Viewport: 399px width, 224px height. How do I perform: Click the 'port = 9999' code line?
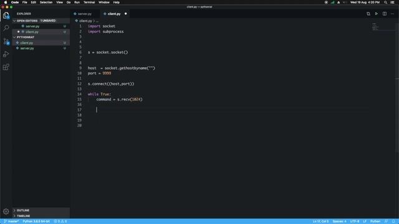pos(100,73)
